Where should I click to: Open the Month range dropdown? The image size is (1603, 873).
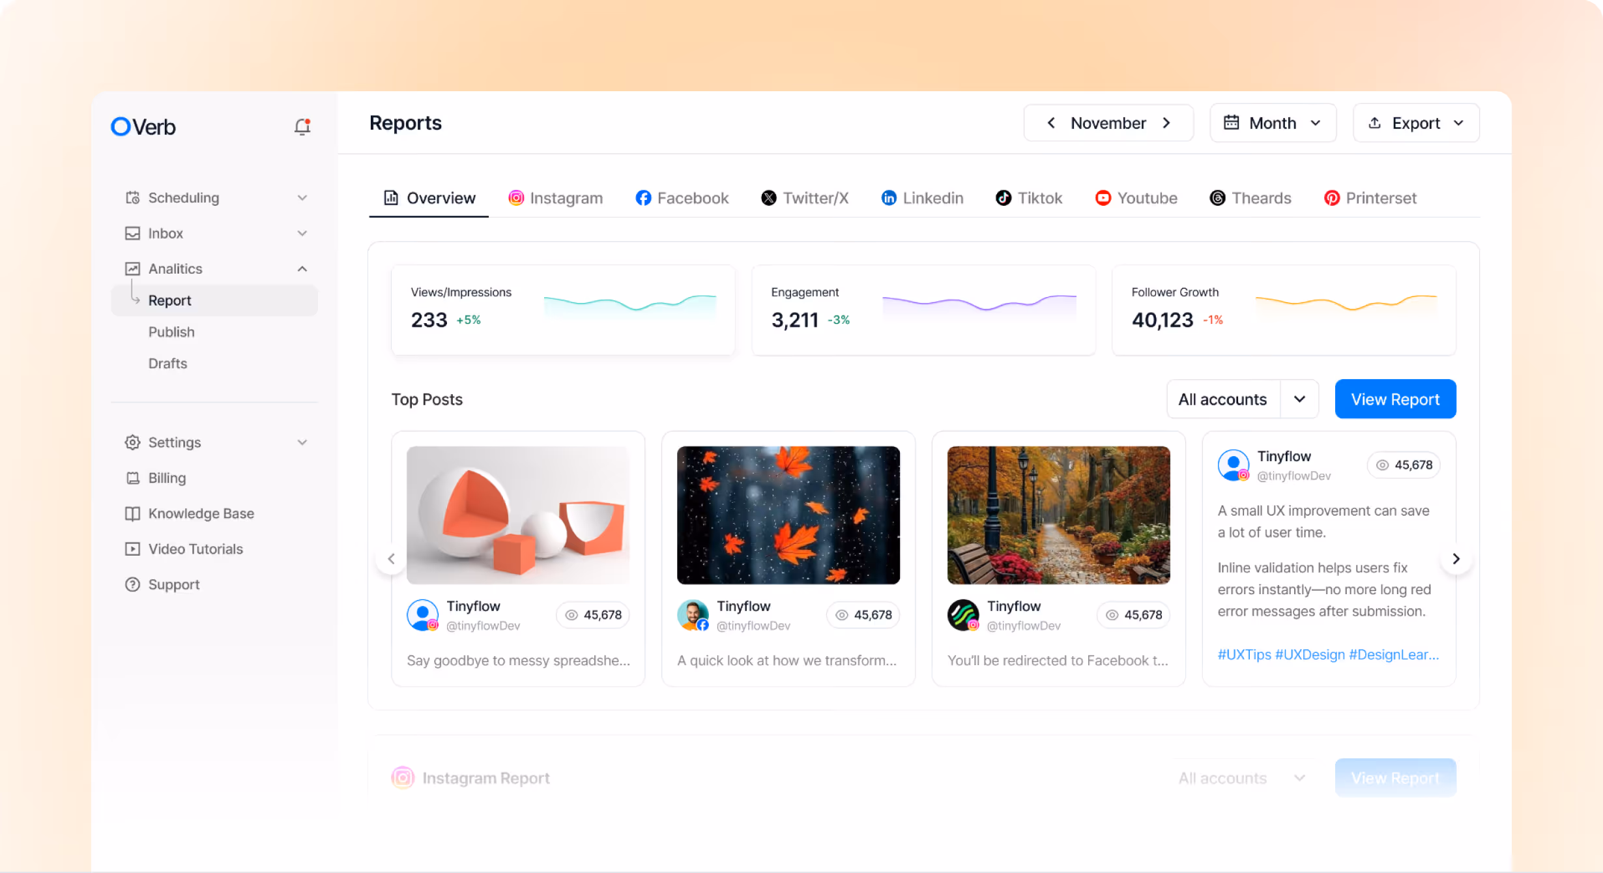tap(1273, 123)
